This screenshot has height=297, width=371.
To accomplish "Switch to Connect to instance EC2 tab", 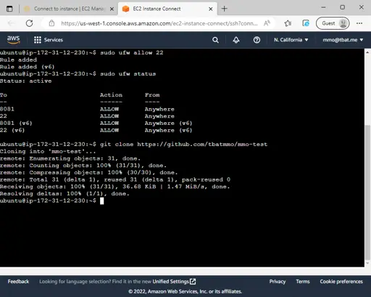I will (69, 9).
